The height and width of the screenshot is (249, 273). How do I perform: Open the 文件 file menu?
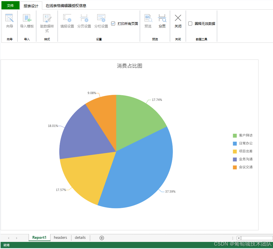[x=10, y=6]
